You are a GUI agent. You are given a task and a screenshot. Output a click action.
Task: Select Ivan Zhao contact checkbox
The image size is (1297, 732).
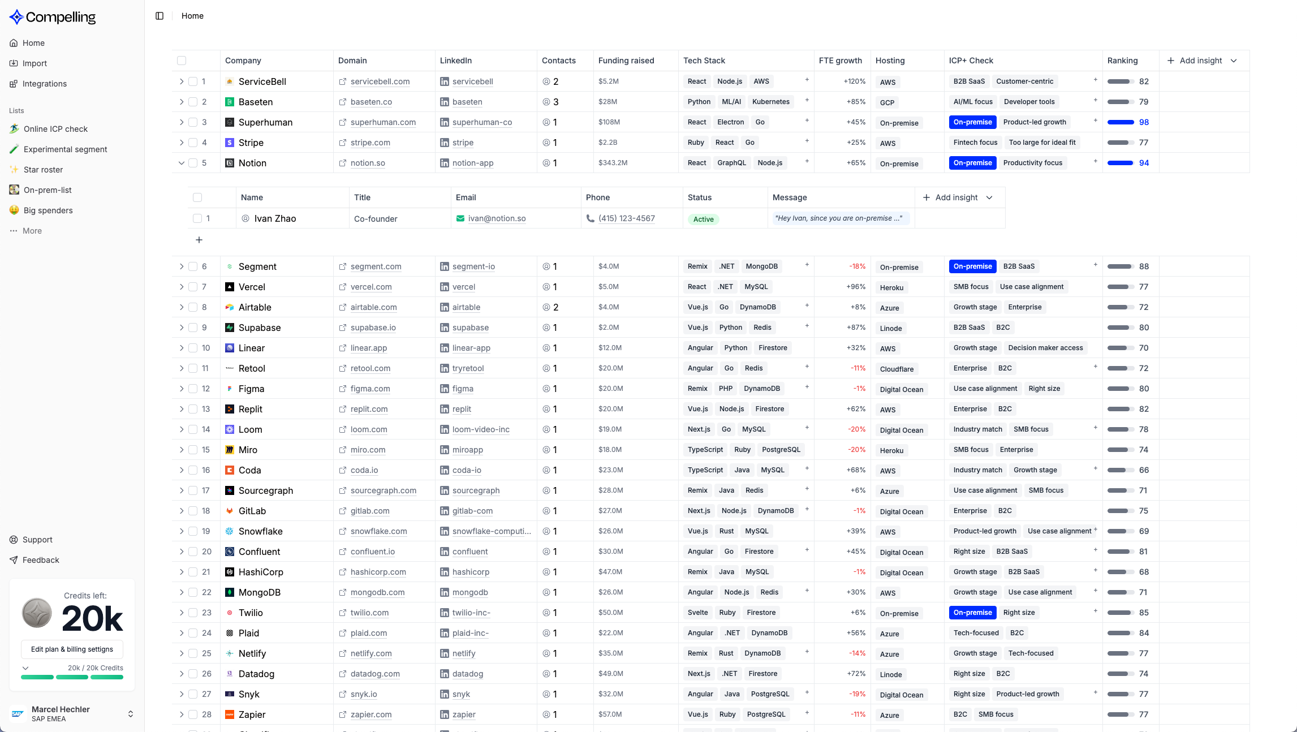pos(197,218)
